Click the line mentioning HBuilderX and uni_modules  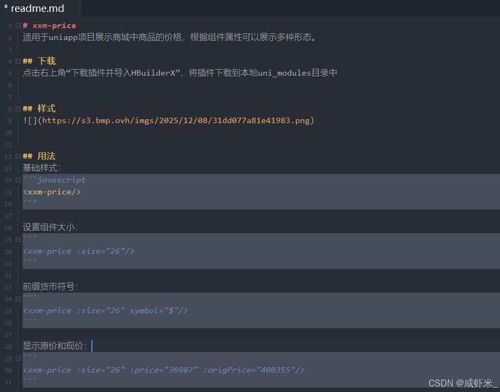[x=180, y=73]
